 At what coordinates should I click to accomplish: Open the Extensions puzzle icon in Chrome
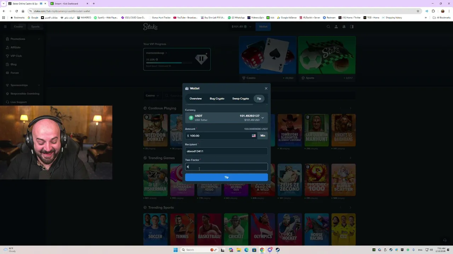point(433,11)
